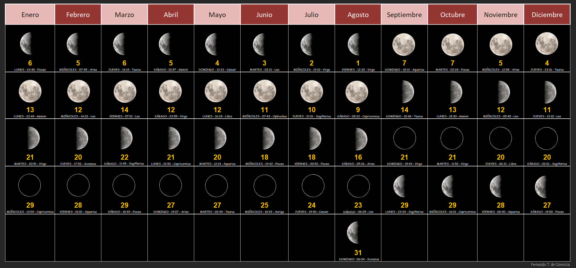Select the Diciembre column header
This screenshot has width=576, height=268.
547,15
